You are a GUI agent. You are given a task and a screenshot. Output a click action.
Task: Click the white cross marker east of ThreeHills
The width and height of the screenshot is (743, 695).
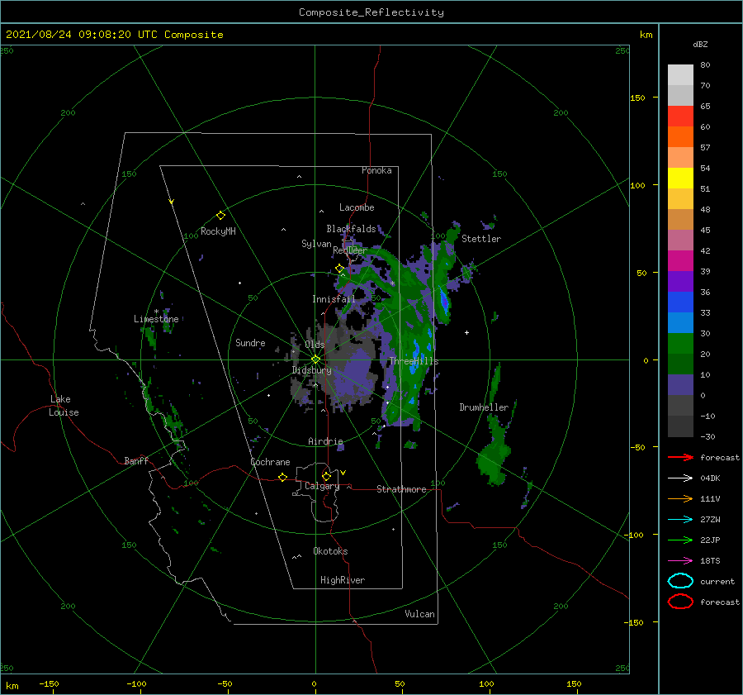[x=466, y=332]
